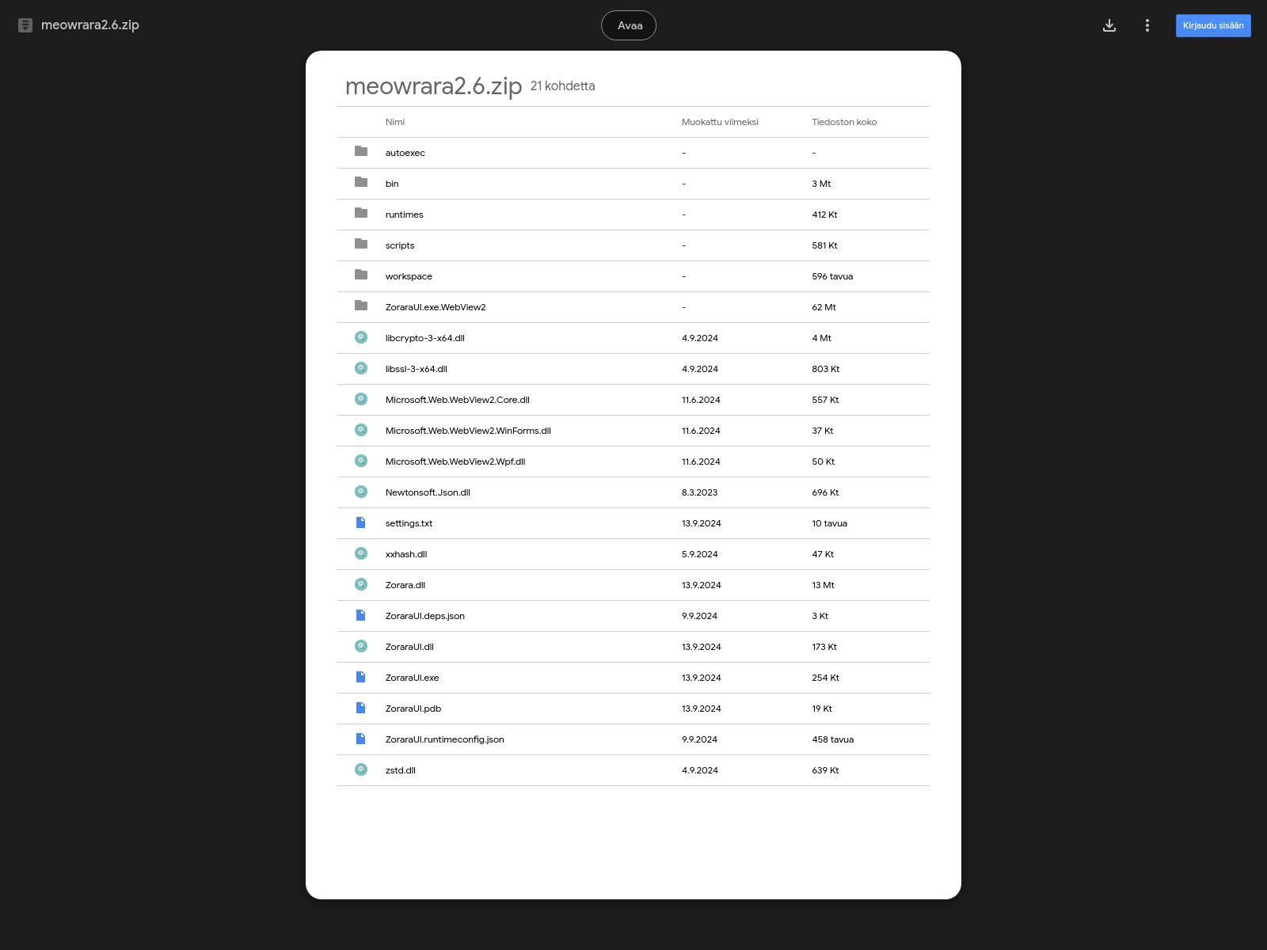Image resolution: width=1267 pixels, height=950 pixels.
Task: Select the Microsoft.Web.WebView2.Wpf.dll file name
Action: [x=455, y=462]
